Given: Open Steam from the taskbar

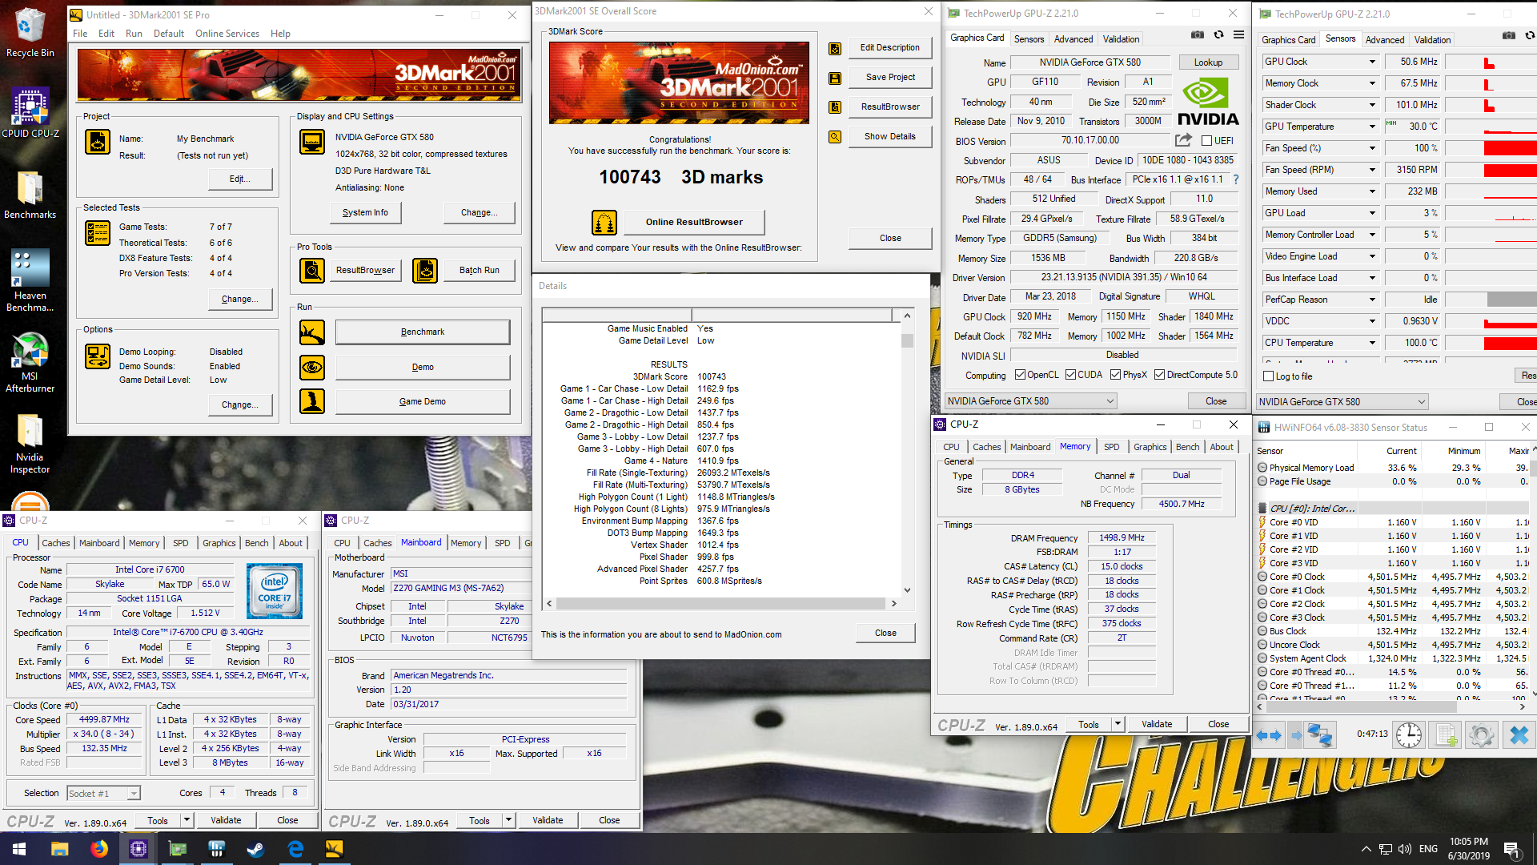Looking at the screenshot, I should point(255,849).
